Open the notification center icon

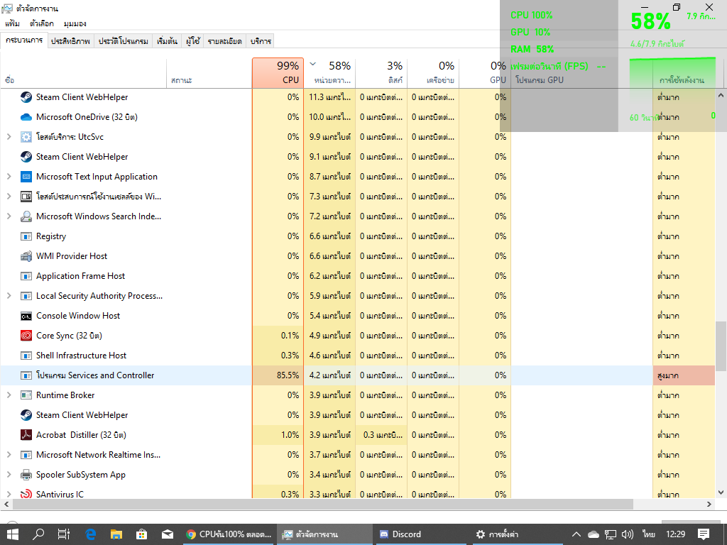pos(704,534)
